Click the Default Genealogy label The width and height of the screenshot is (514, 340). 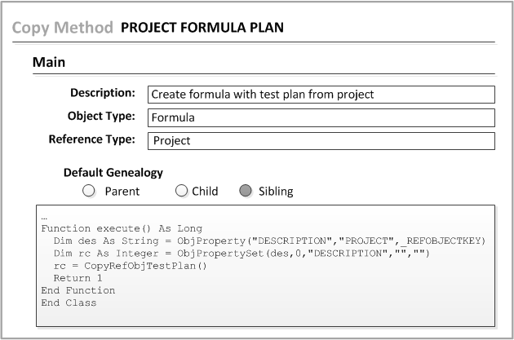coord(113,173)
